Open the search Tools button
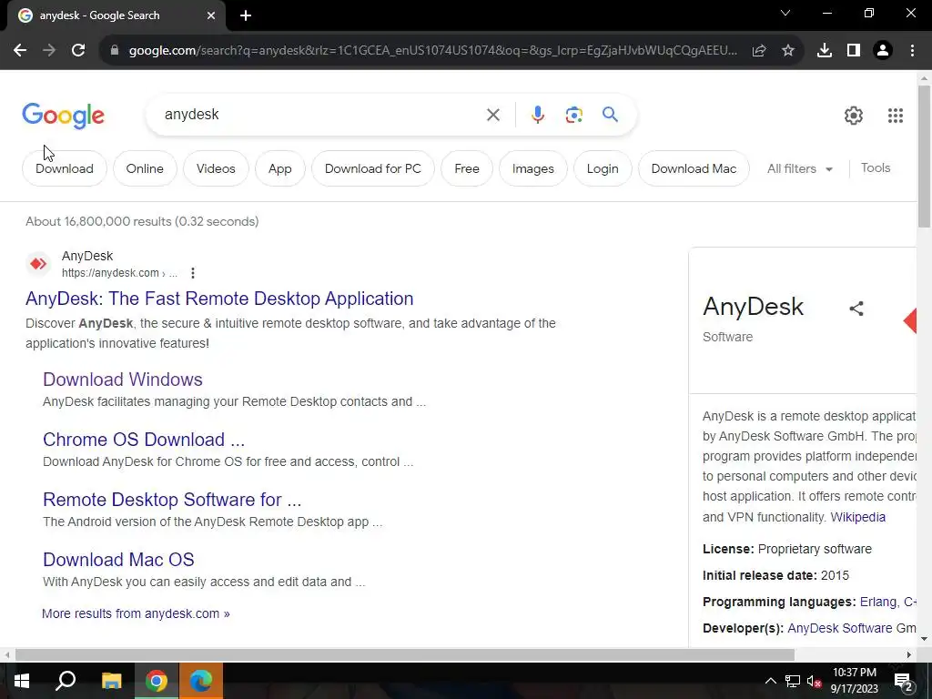The image size is (932, 699). point(876,168)
